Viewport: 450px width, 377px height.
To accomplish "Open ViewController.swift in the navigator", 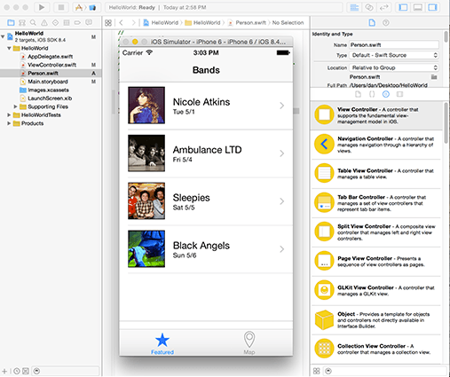I will click(51, 65).
